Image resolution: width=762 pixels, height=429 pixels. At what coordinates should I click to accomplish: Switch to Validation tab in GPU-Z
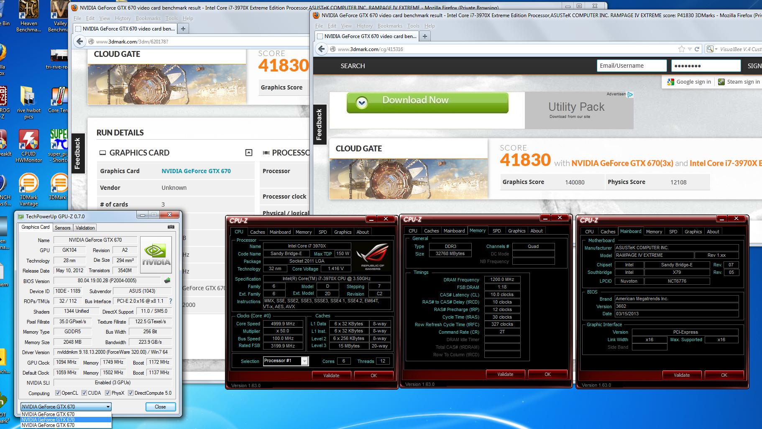coord(85,227)
